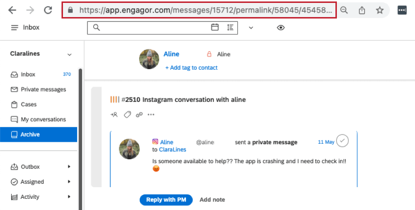Image resolution: width=415 pixels, height=210 pixels.
Task: Select the app.engagor.com URL field
Action: point(199,10)
